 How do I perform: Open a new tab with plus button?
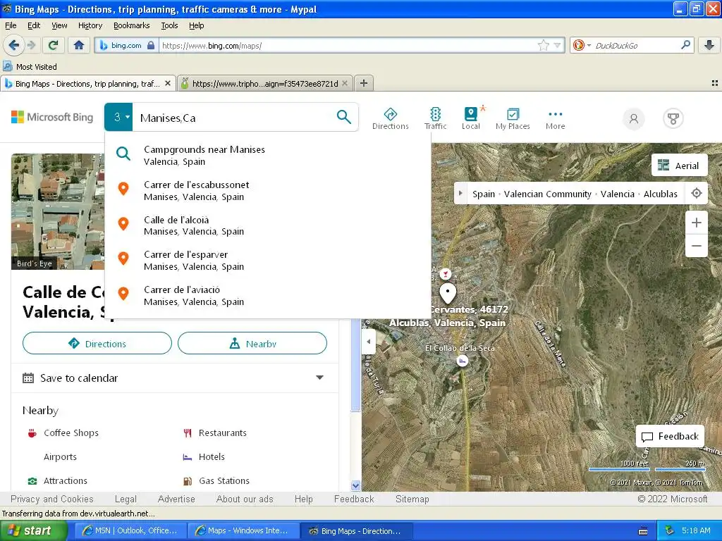point(364,83)
